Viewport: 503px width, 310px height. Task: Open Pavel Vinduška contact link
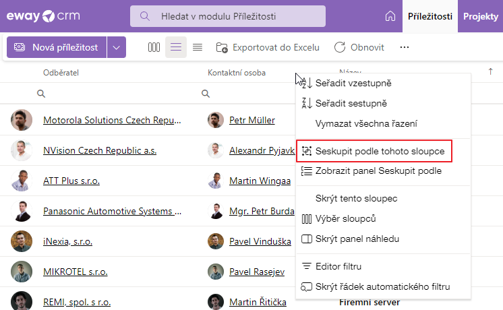[260, 241]
